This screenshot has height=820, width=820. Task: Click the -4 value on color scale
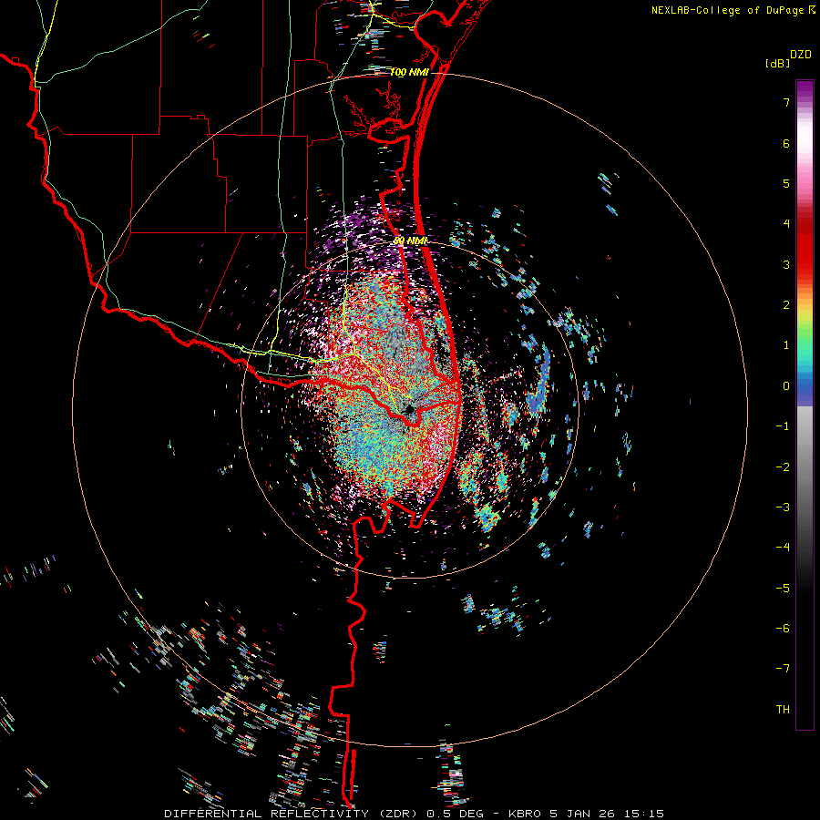[x=783, y=548]
